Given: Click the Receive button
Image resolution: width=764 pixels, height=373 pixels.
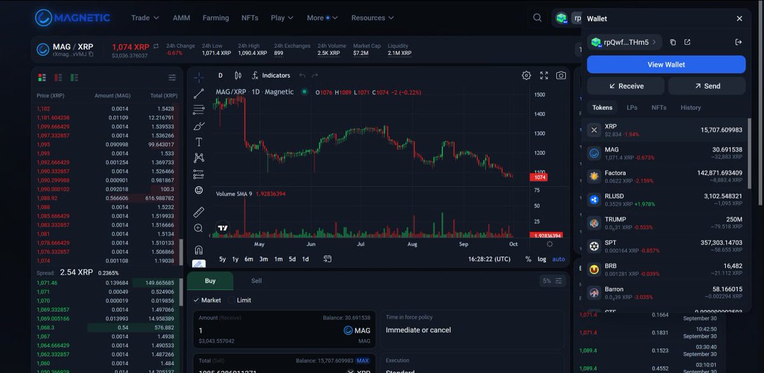Looking at the screenshot, I should coord(626,86).
